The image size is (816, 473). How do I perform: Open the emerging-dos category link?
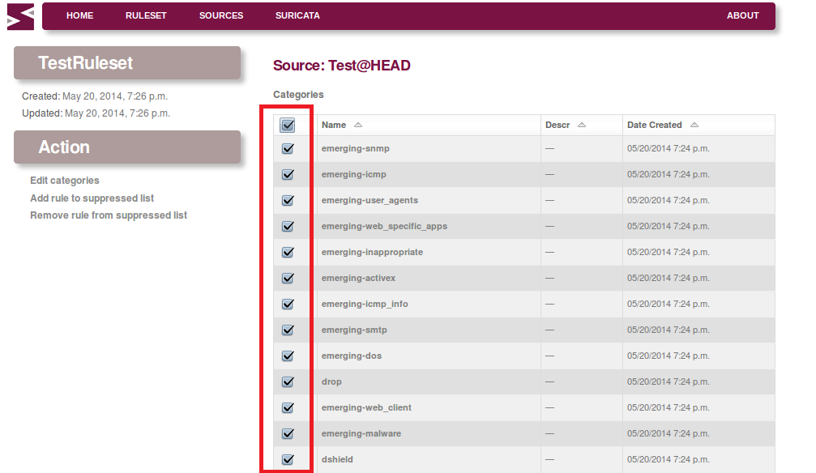351,356
